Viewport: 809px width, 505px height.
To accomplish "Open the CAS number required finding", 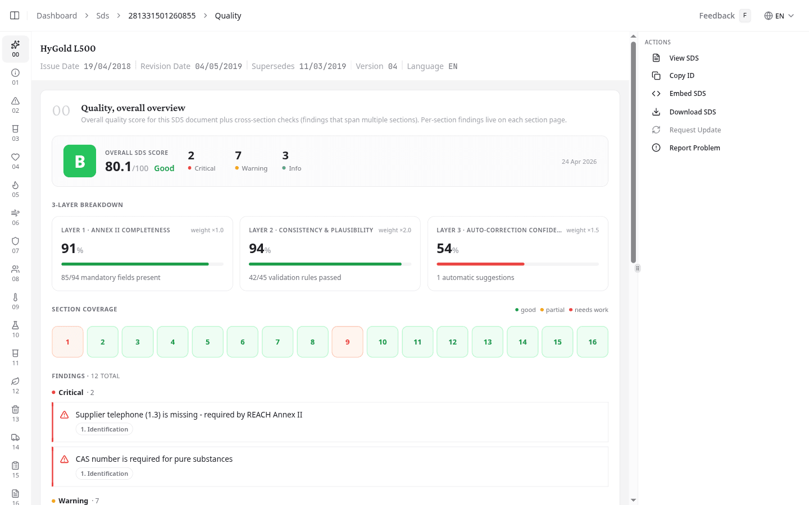I will [330, 466].
